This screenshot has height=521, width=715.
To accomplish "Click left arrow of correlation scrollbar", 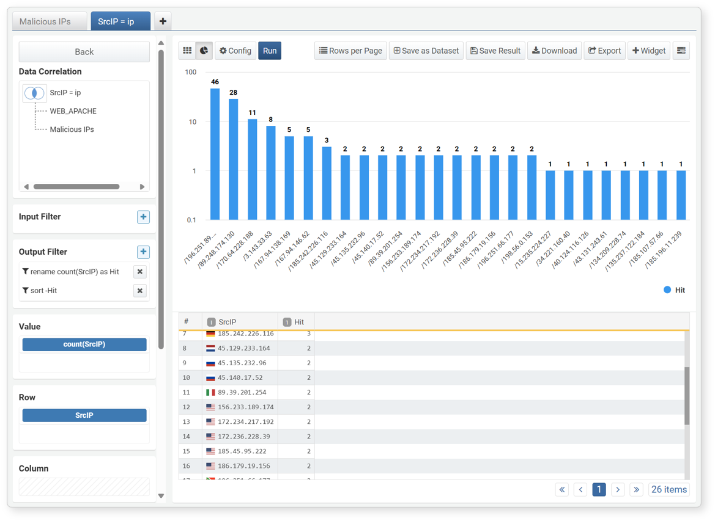I will (26, 187).
